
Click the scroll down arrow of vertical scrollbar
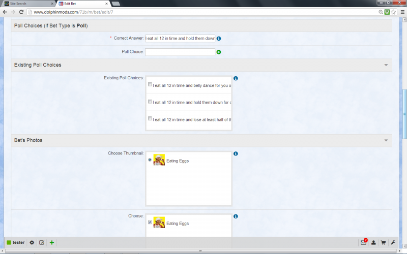click(x=404, y=246)
